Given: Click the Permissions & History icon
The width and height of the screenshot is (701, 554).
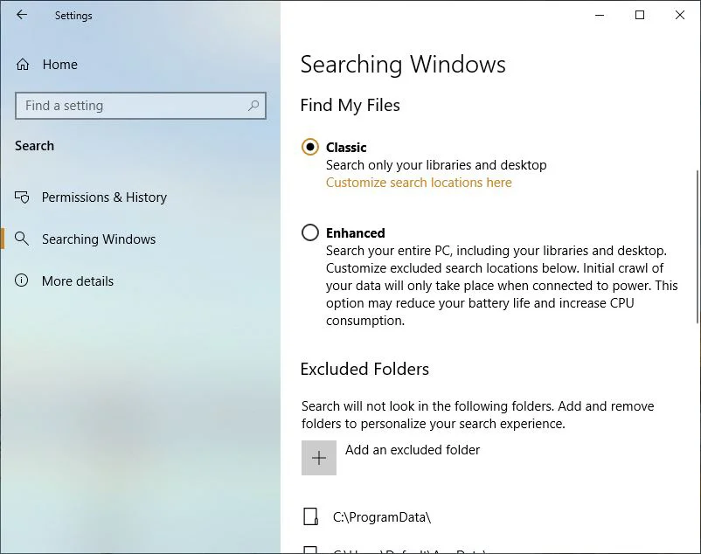Looking at the screenshot, I should pos(22,197).
